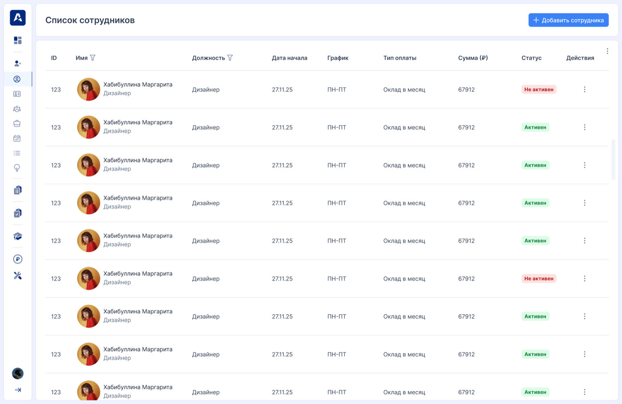Open actions menu for the third table row

(x=585, y=165)
